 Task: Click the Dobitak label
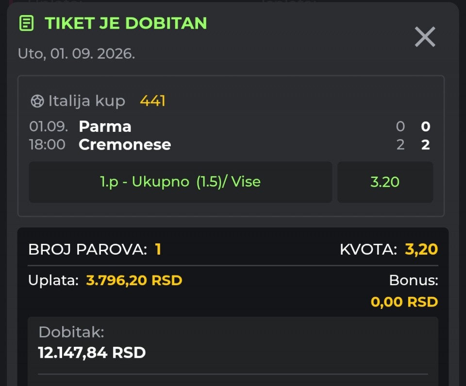(71, 332)
